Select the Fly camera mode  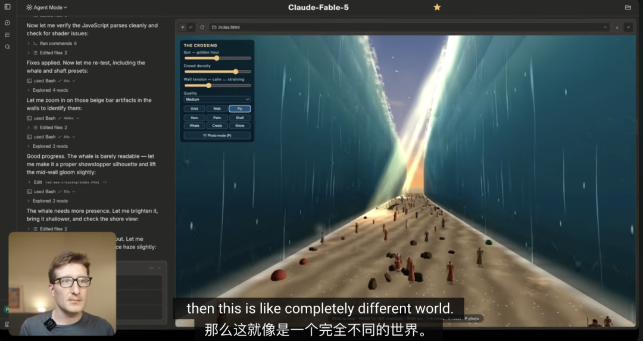[239, 108]
